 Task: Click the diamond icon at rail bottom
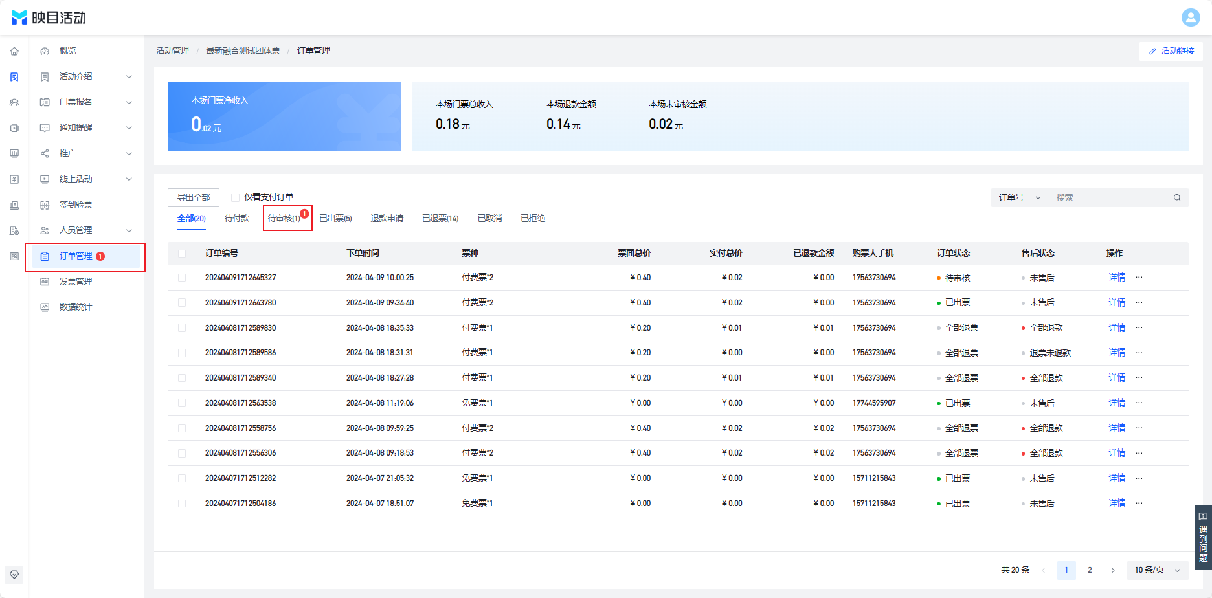coord(14,574)
